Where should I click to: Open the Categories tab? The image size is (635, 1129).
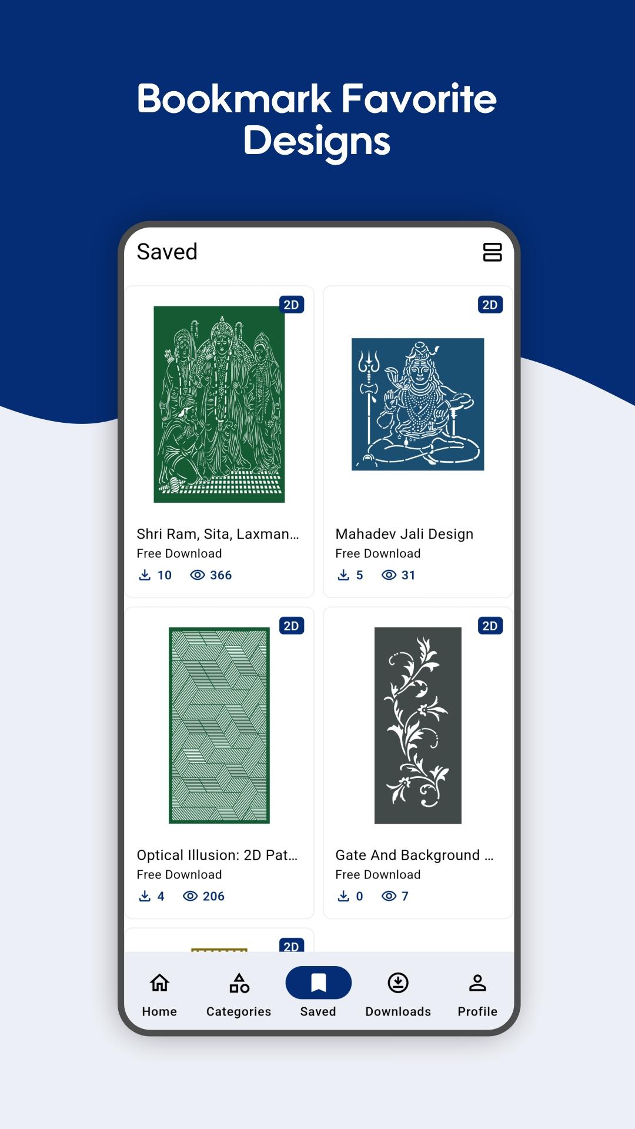[239, 994]
